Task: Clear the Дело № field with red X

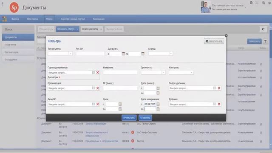Action: (x=98, y=104)
